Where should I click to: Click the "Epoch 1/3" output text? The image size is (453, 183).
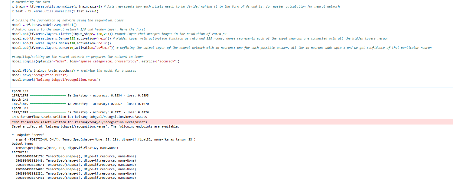pos(20,91)
